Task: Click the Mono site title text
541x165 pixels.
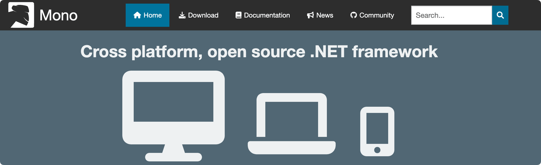Action: click(58, 15)
